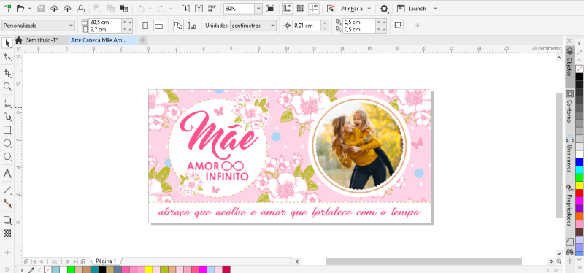Image resolution: width=584 pixels, height=273 pixels.
Task: Click the disable snapping icon
Action: 331,8
